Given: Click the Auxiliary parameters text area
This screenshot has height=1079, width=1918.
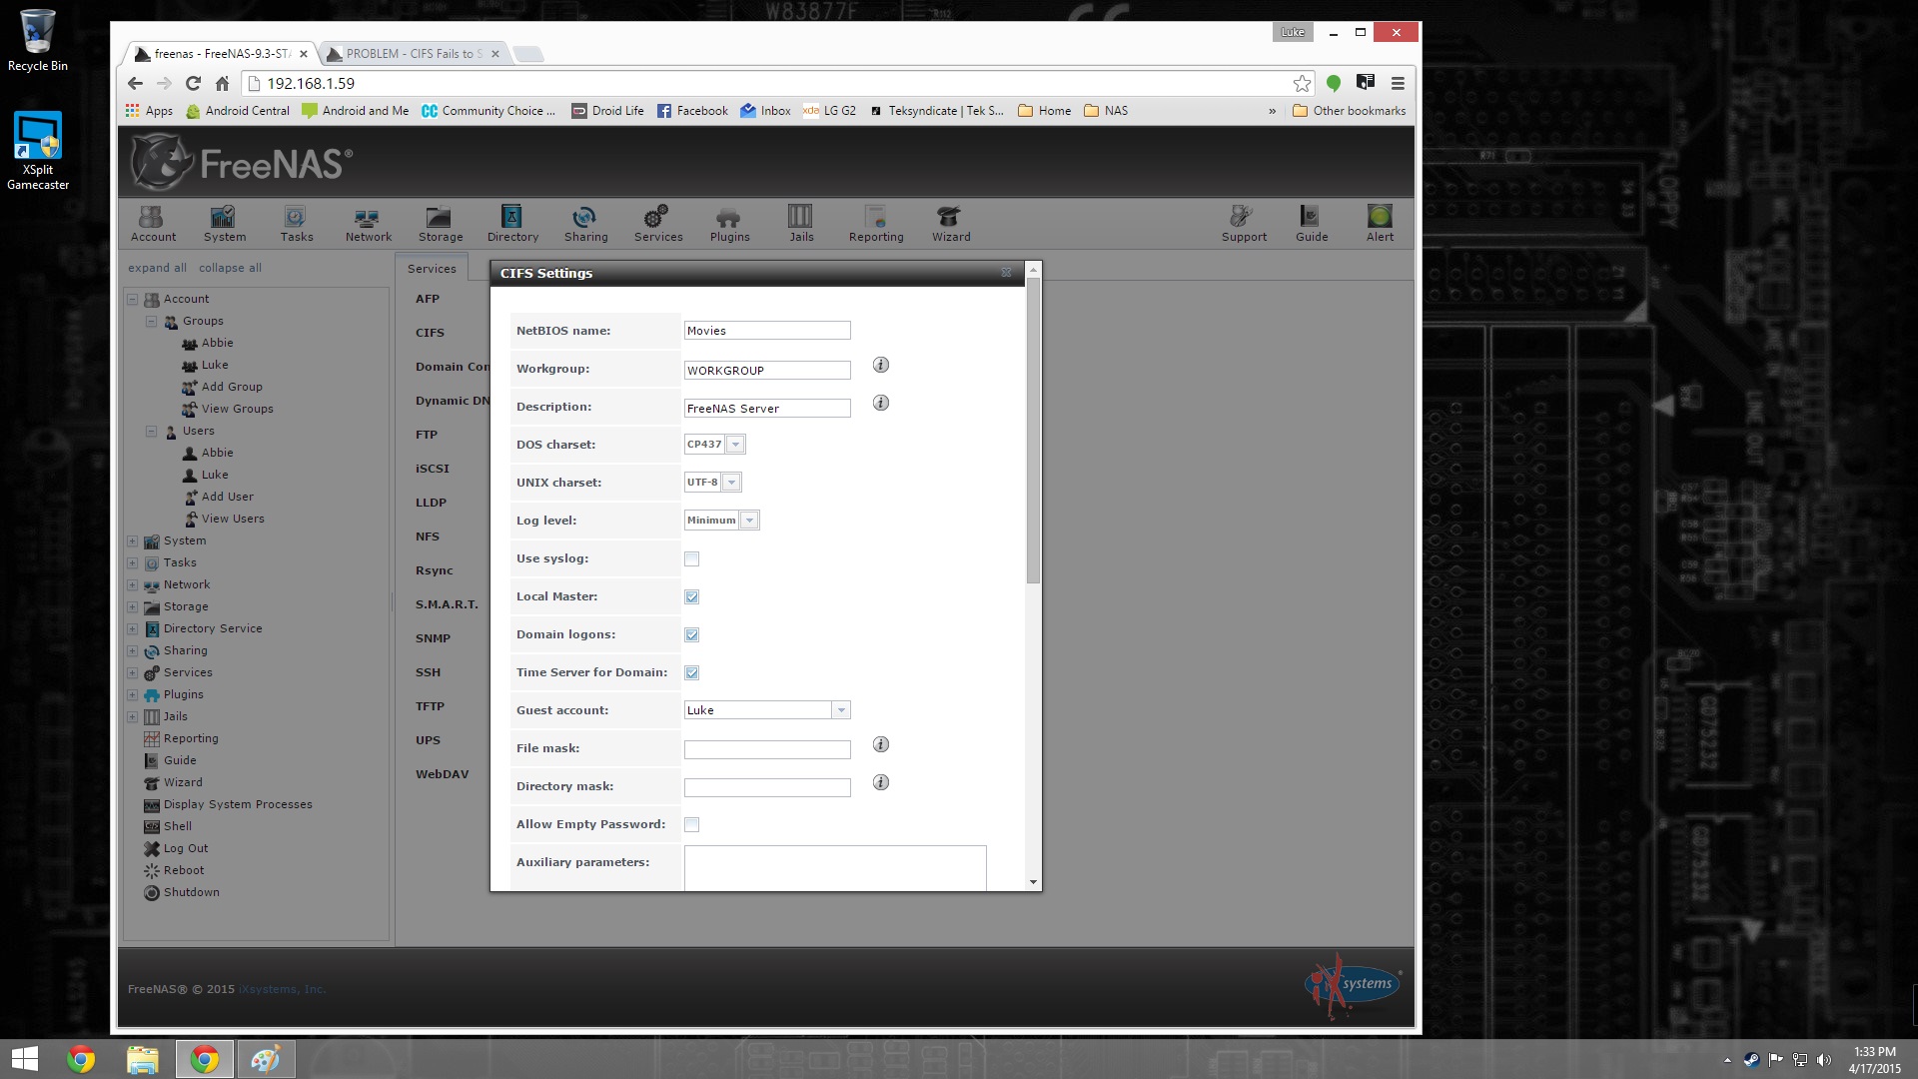Looking at the screenshot, I should [x=835, y=868].
